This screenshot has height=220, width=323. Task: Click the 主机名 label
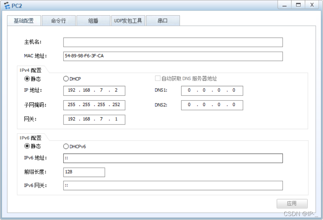33,42
